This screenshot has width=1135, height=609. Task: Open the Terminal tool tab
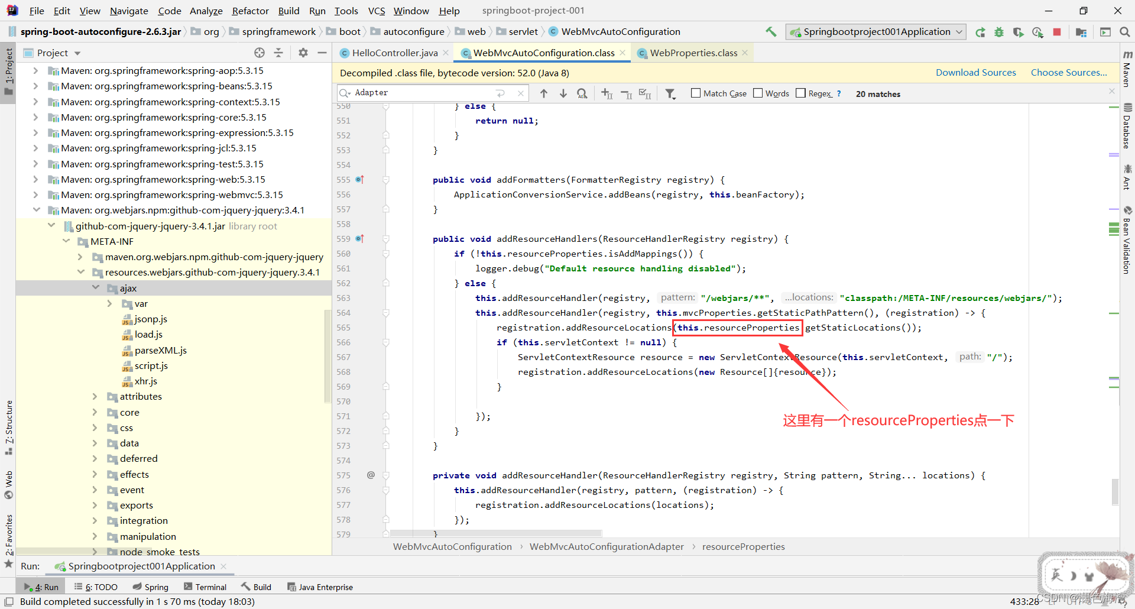pos(205,587)
